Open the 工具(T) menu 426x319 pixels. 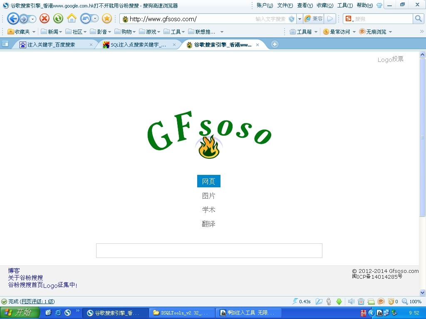pos(345,5)
